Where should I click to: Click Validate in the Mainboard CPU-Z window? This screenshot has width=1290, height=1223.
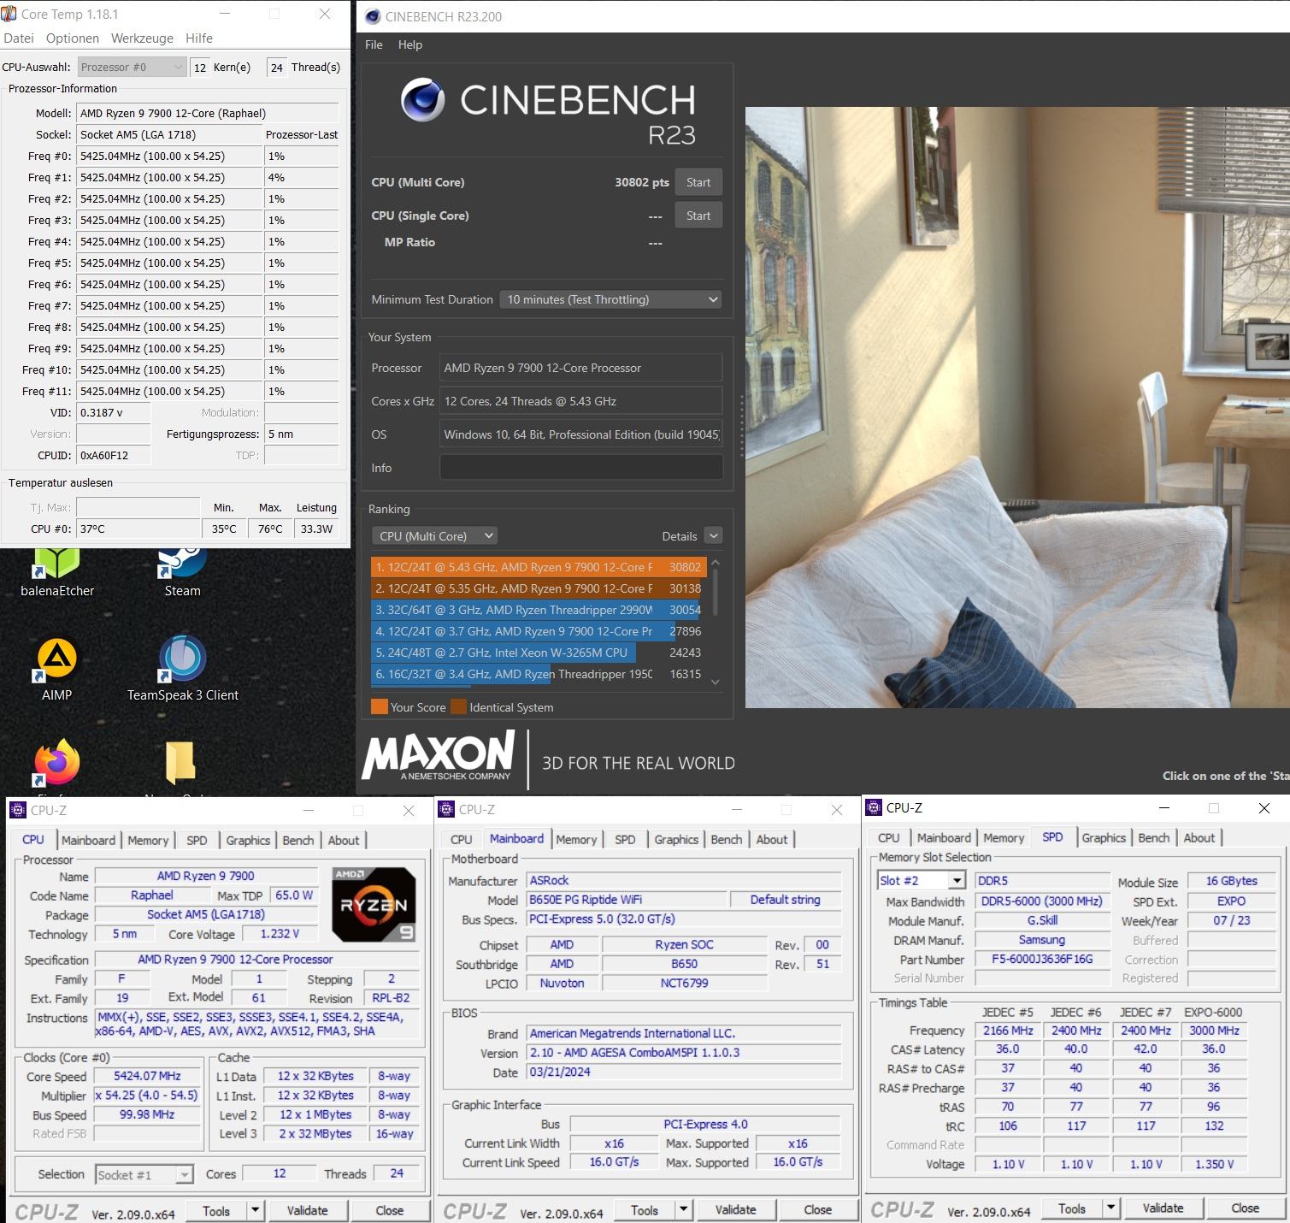point(736,1209)
